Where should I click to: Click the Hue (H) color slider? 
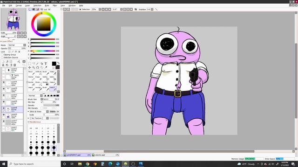[42, 51]
